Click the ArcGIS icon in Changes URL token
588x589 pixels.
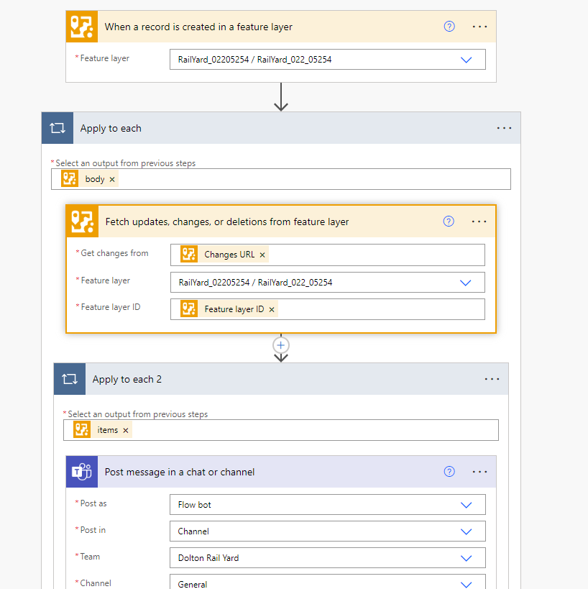coord(189,255)
